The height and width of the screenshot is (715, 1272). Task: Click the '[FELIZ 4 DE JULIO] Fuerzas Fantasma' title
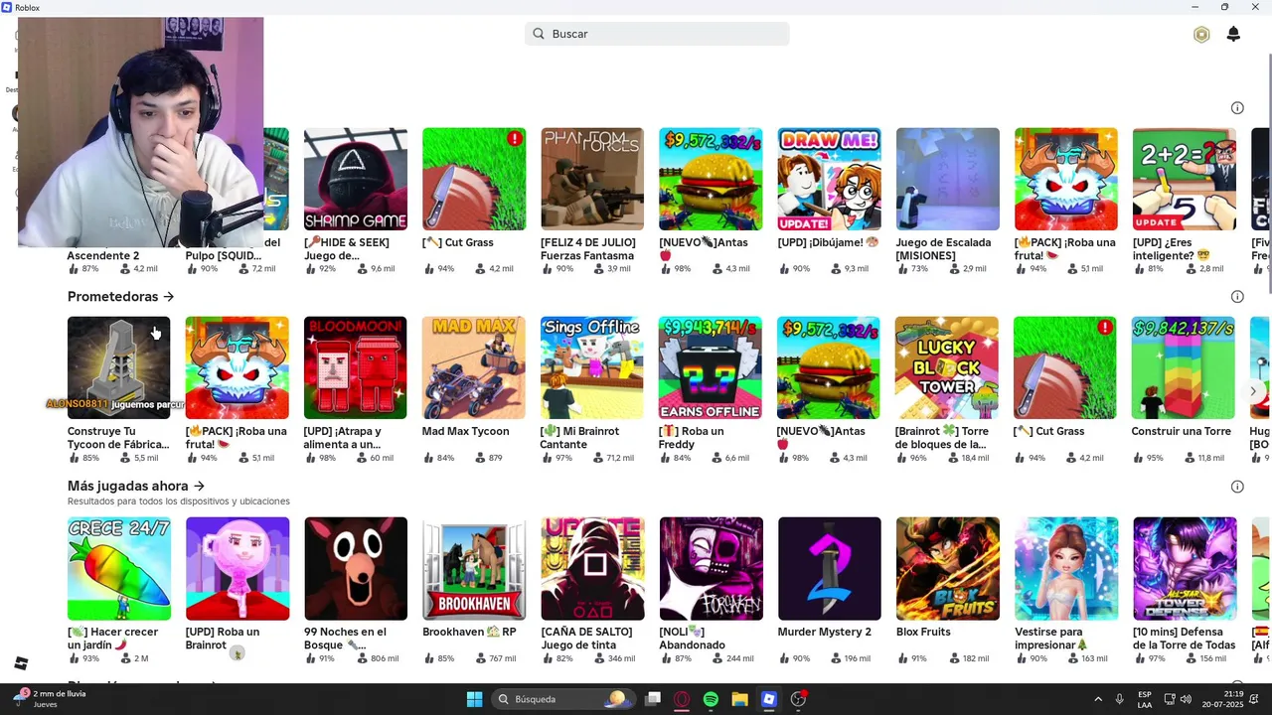587,249
